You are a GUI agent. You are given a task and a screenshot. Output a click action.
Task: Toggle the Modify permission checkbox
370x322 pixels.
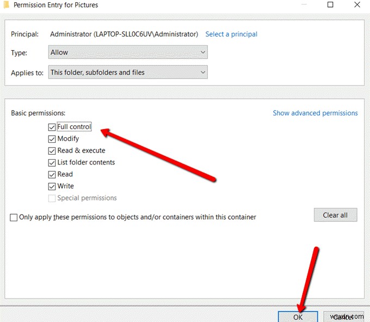(52, 139)
